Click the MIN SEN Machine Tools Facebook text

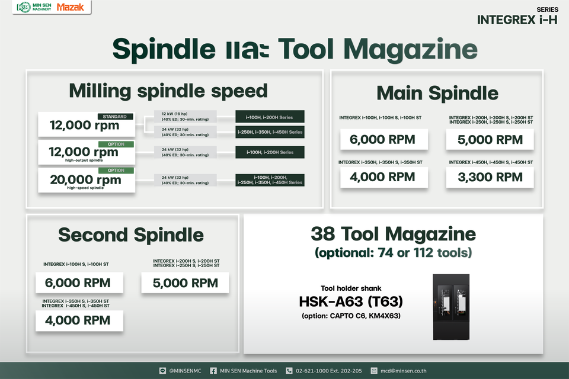click(x=248, y=371)
